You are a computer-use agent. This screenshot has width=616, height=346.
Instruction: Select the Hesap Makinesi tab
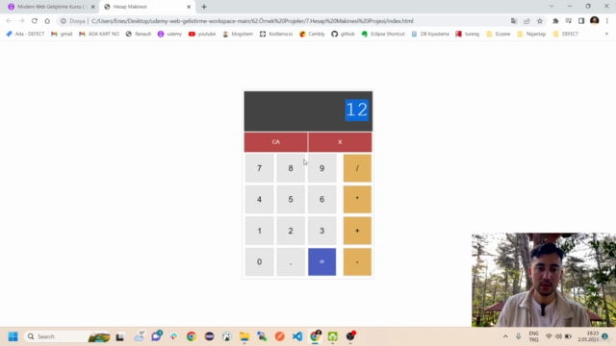click(147, 7)
